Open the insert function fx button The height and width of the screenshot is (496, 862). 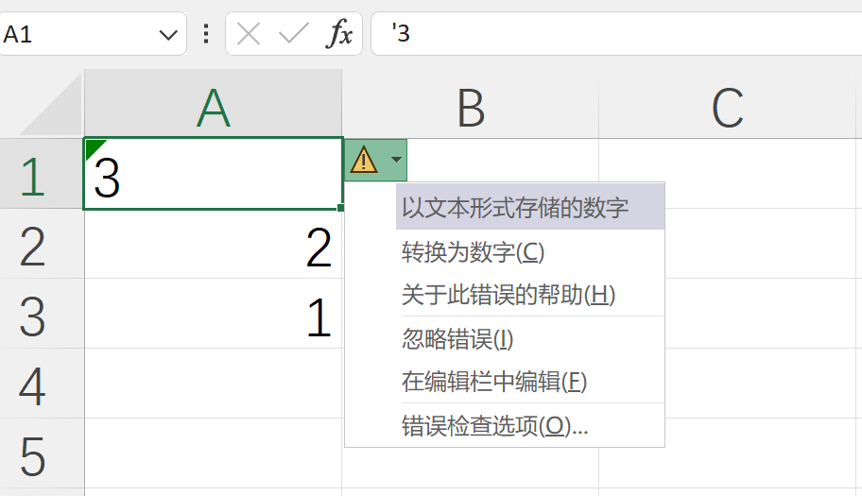pyautogui.click(x=339, y=35)
